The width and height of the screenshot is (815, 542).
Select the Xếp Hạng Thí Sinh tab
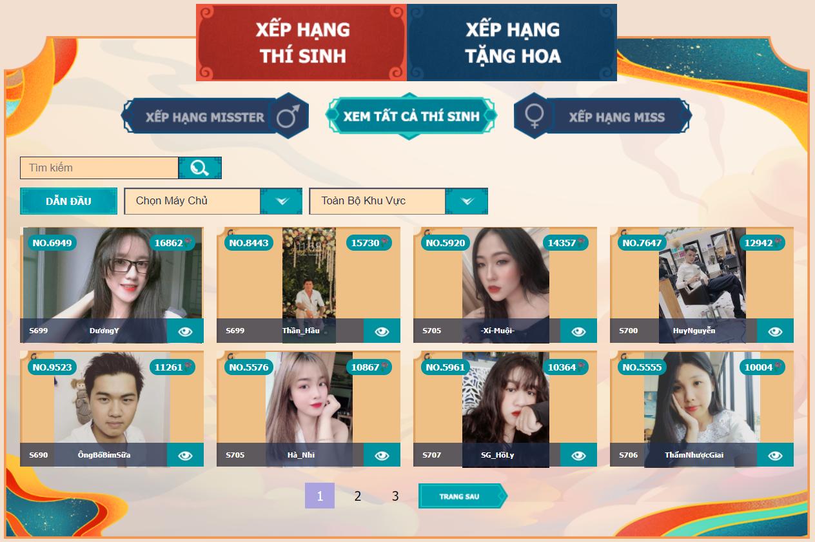coord(302,43)
